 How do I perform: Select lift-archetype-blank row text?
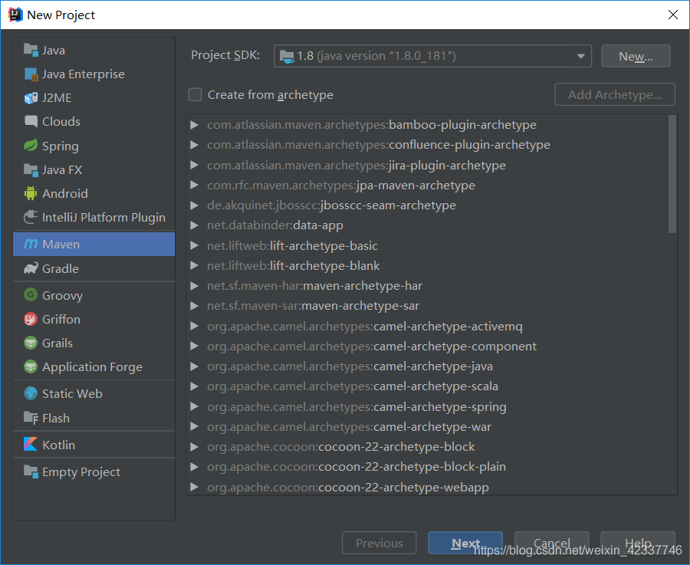(293, 266)
